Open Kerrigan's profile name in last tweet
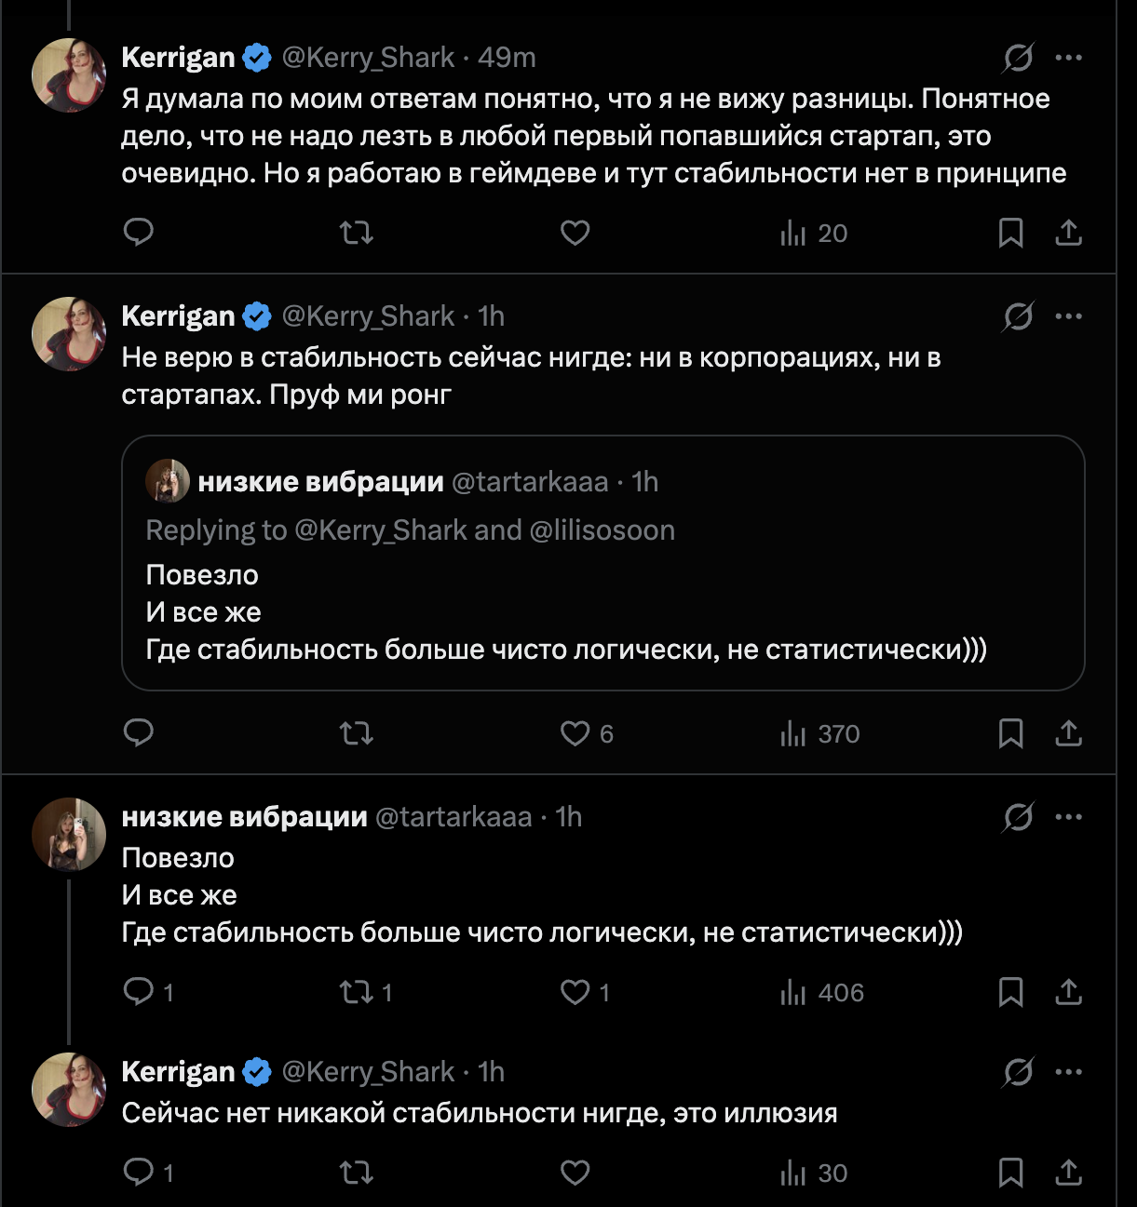Viewport: 1137px width, 1207px height. coord(178,1072)
